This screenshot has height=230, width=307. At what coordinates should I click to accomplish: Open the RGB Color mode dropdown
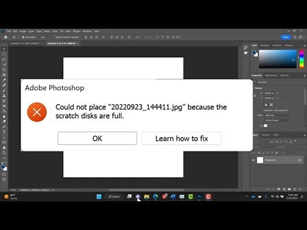click(x=277, y=115)
